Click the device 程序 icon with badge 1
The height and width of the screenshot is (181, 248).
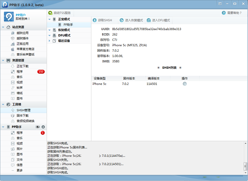[x=13, y=133]
